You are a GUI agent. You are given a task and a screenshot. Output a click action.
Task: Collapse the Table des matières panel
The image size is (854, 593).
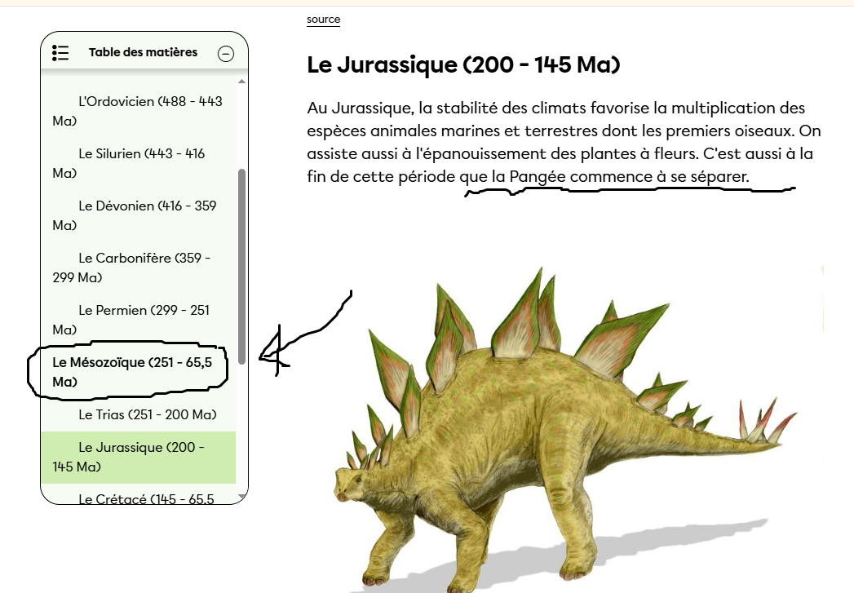pos(226,54)
